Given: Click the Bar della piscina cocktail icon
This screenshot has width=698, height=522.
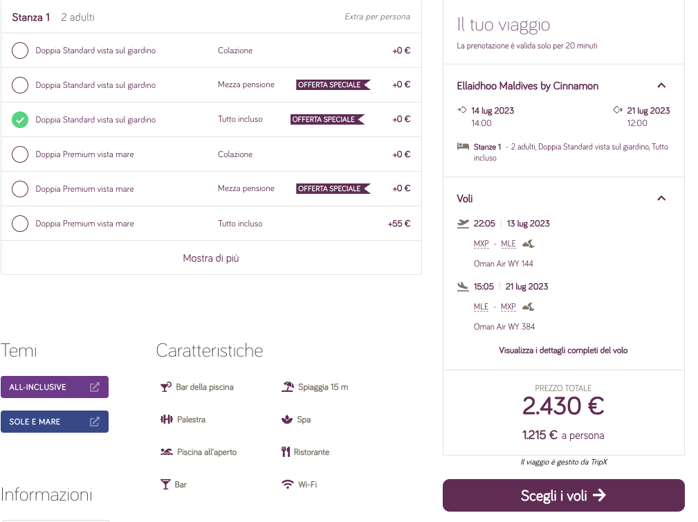Looking at the screenshot, I should point(165,387).
